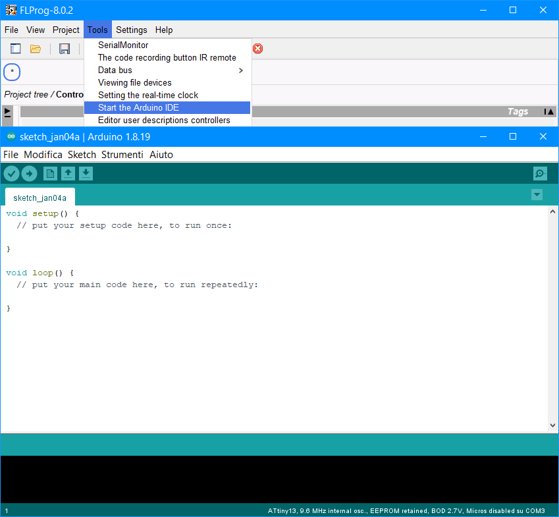Click FLProg new project icon
The width and height of the screenshot is (559, 517).
coord(16,49)
